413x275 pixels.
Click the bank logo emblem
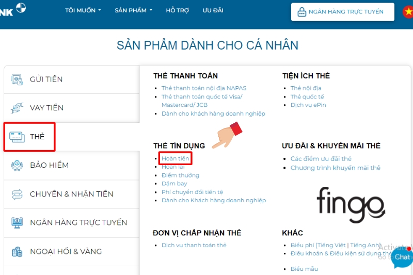pyautogui.click(x=21, y=8)
